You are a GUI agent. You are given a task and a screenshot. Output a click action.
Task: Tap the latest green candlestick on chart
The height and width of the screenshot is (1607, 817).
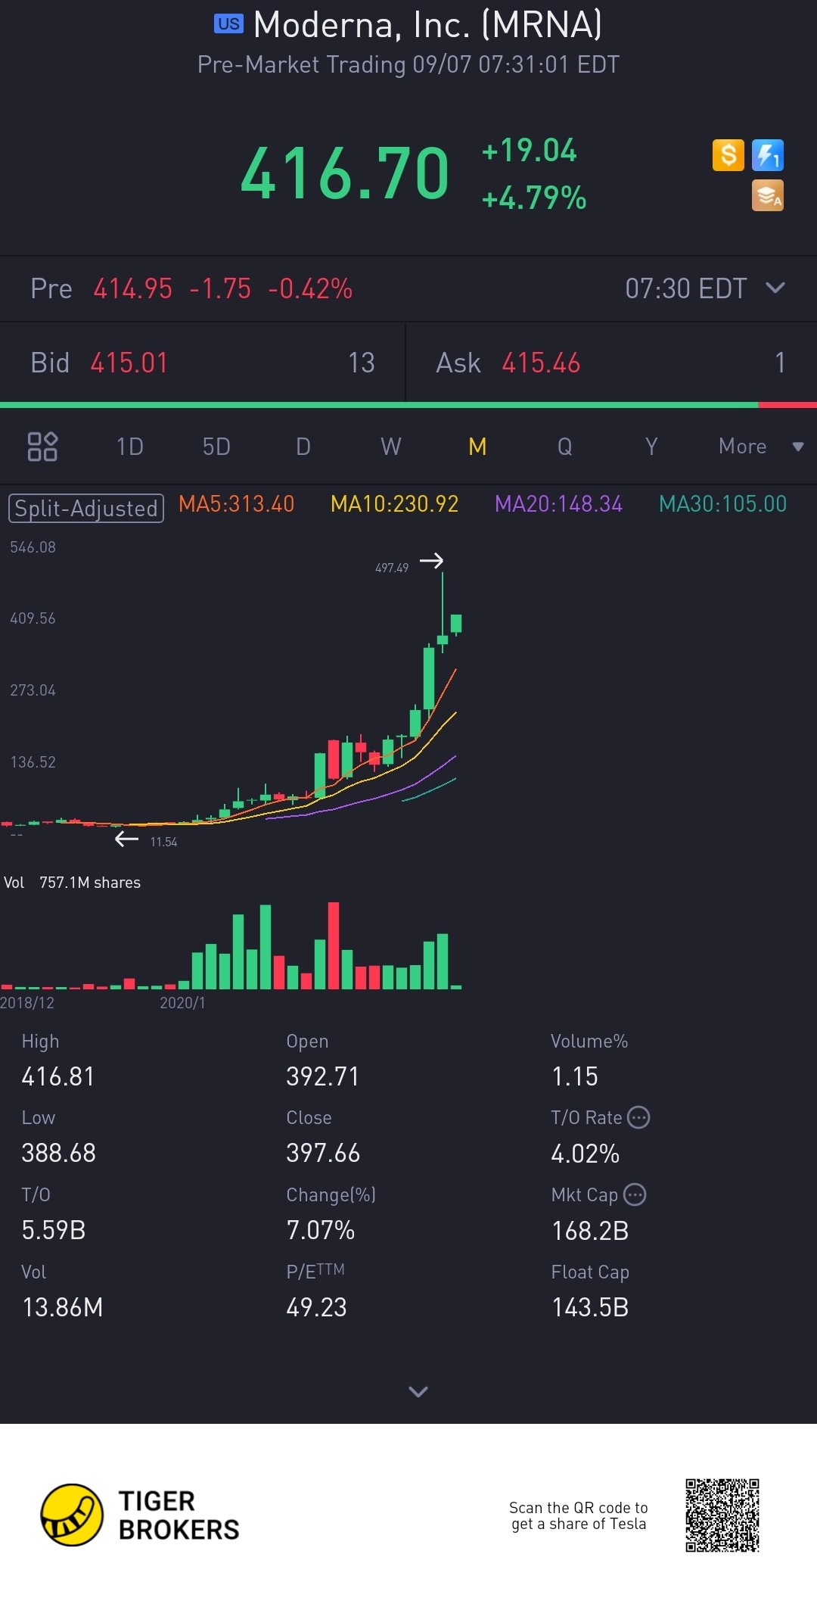(456, 624)
